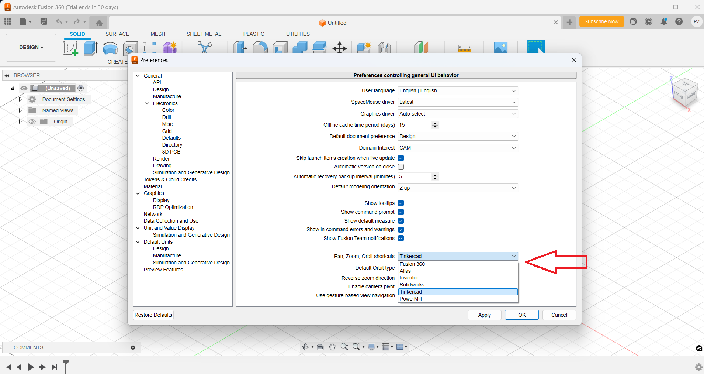Click the Create Sketch tool icon
This screenshot has width=704, height=374.
pyautogui.click(x=70, y=48)
